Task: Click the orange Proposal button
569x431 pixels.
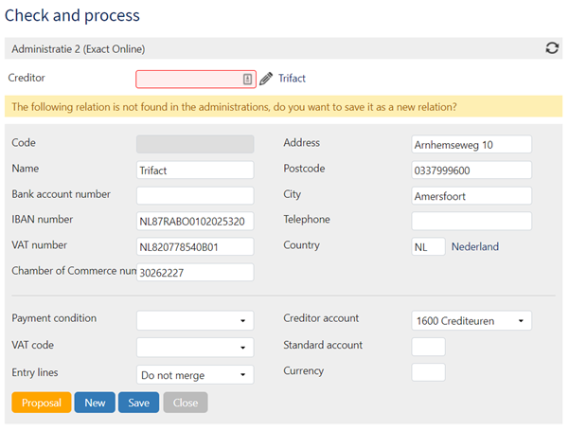Action: 42,403
